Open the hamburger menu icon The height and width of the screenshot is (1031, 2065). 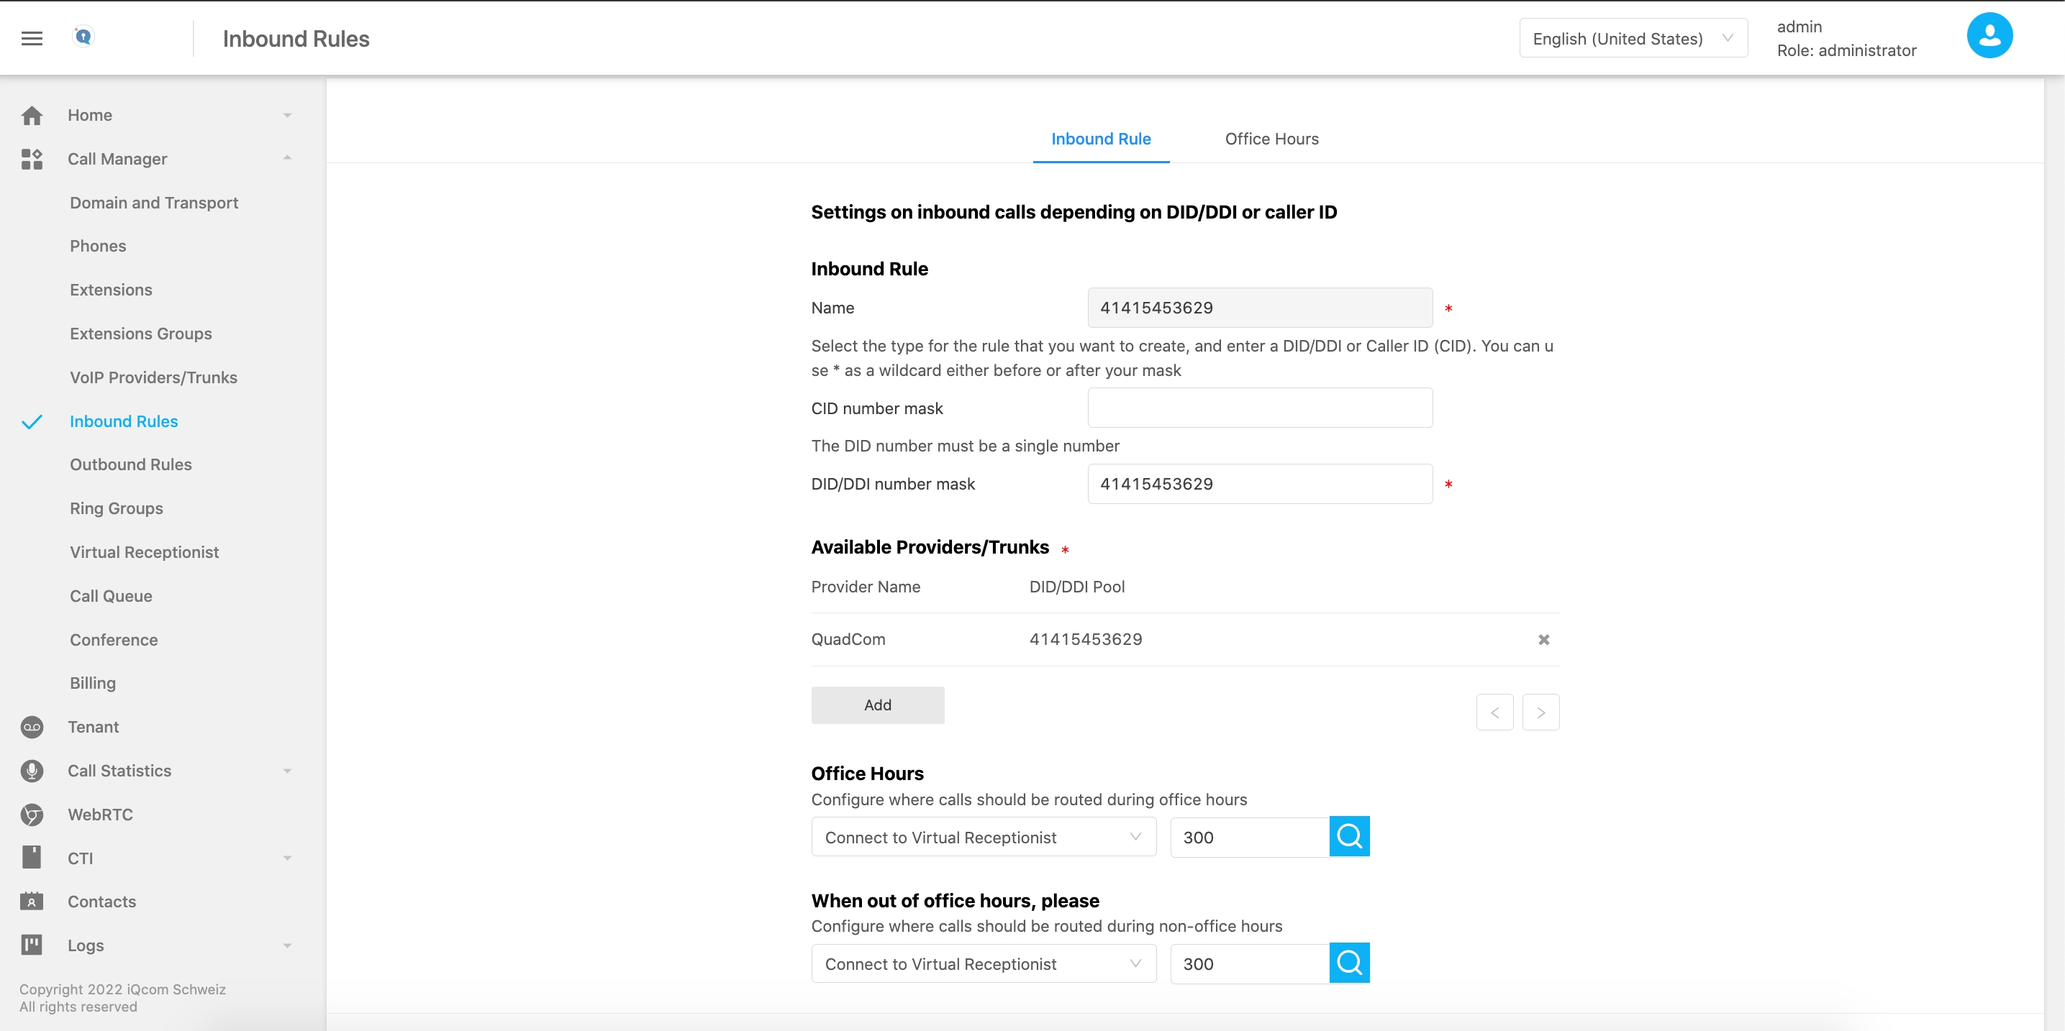point(32,38)
